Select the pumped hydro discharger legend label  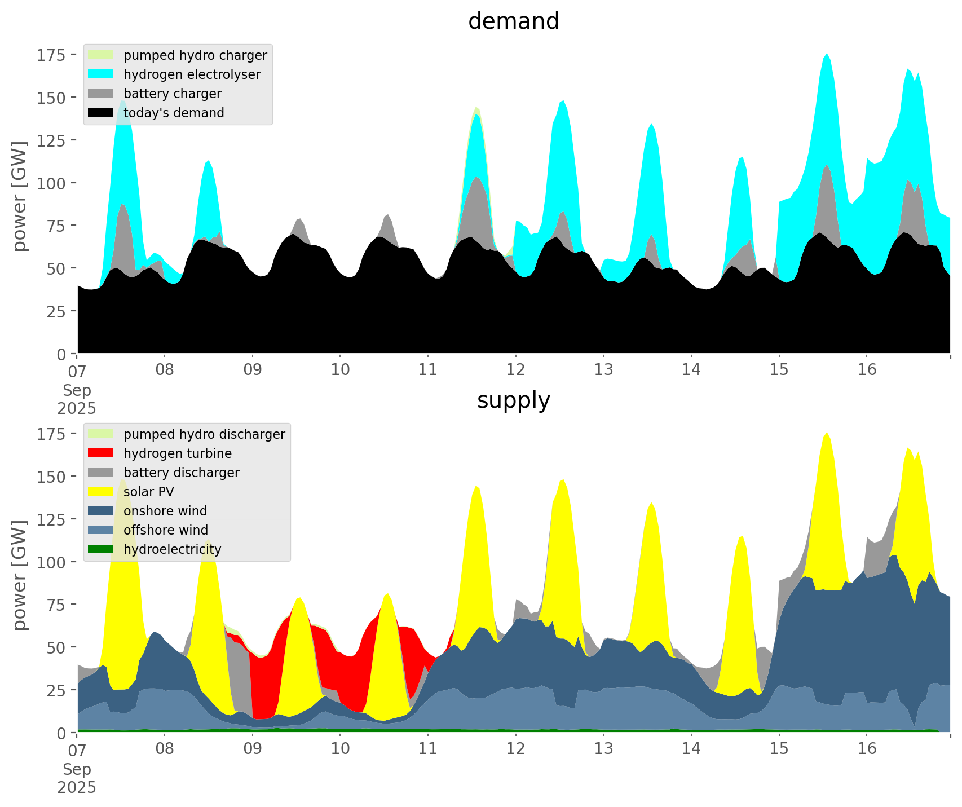(204, 434)
